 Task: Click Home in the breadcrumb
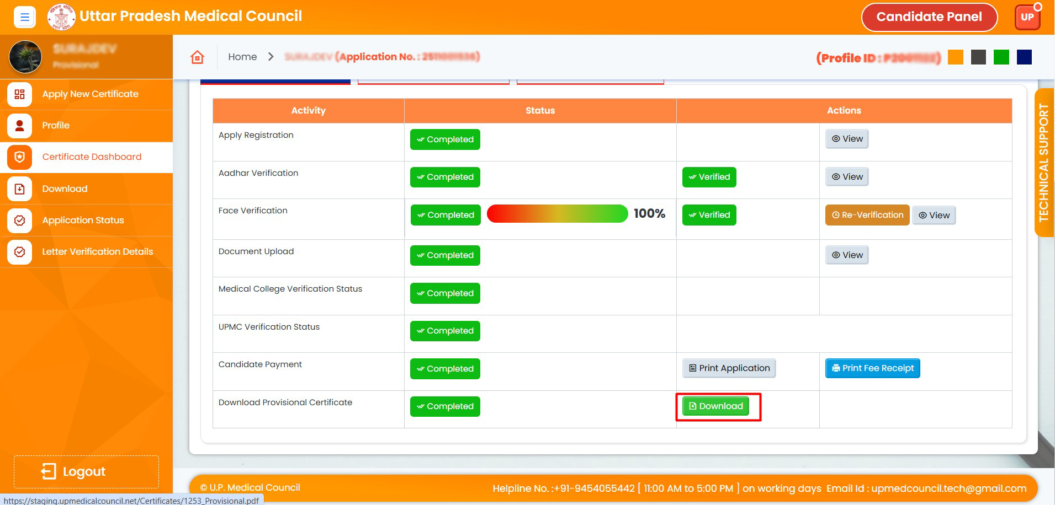coord(242,57)
